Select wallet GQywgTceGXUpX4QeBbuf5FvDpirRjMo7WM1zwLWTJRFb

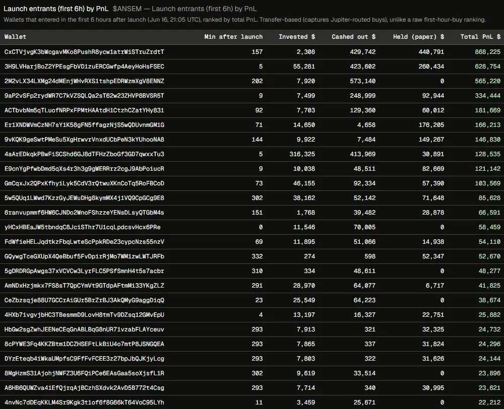[84, 256]
